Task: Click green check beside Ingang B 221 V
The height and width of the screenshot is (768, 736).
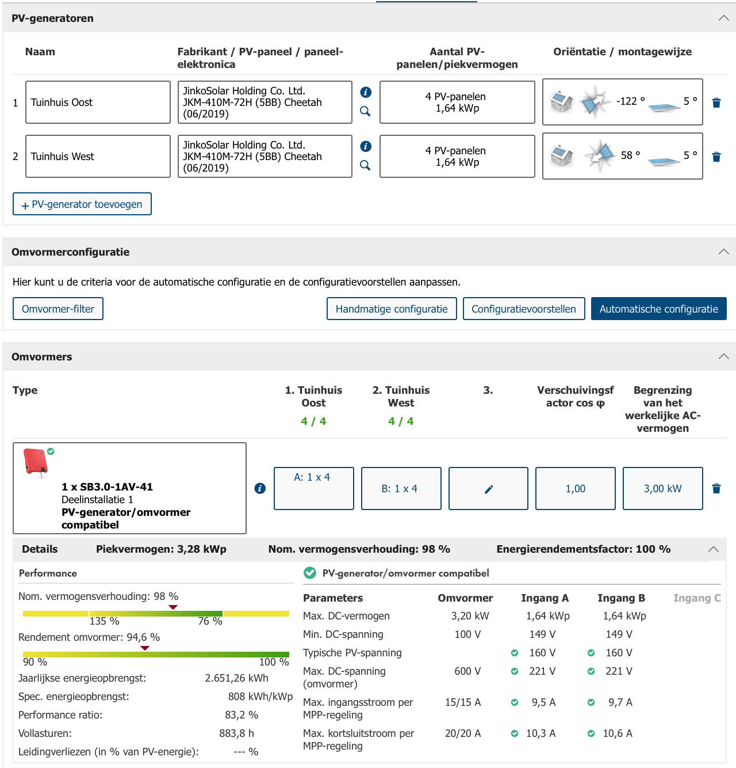Action: click(x=591, y=671)
